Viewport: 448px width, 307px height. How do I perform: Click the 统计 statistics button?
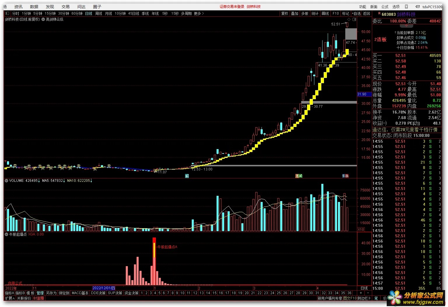[x=315, y=13]
